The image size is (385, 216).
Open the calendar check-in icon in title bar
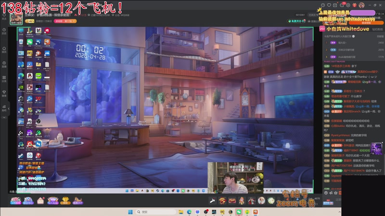pyautogui.click(x=335, y=5)
